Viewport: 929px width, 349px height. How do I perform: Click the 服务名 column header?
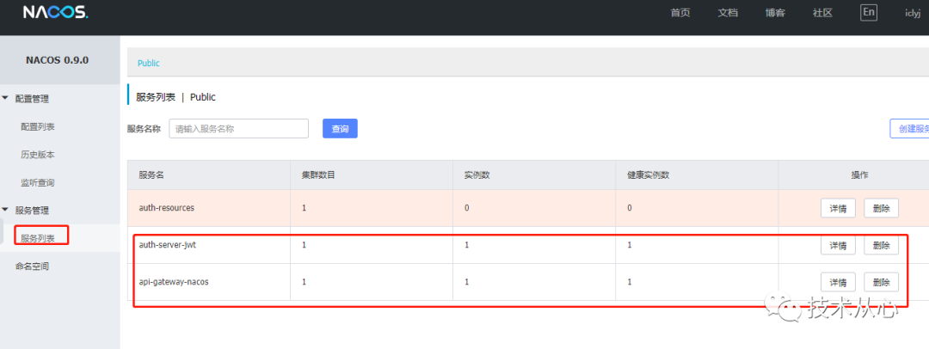tap(151, 174)
